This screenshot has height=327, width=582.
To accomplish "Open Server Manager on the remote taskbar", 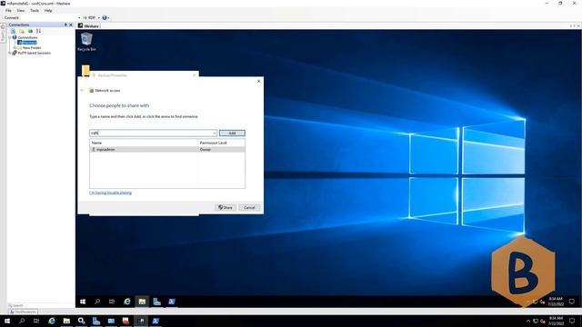I will tap(156, 302).
